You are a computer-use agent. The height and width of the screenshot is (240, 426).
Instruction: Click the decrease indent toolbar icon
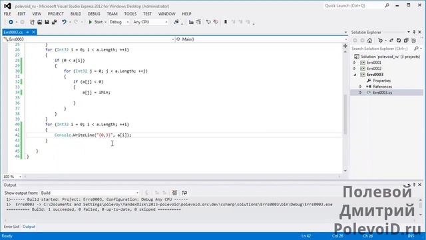(191, 22)
